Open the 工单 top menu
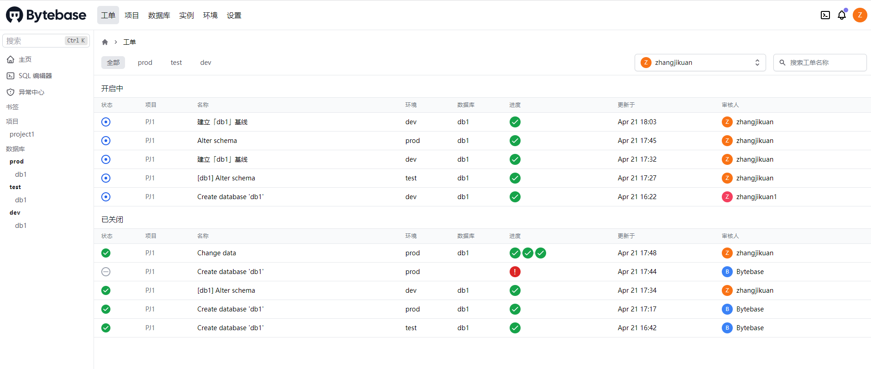The image size is (871, 369). 108,15
